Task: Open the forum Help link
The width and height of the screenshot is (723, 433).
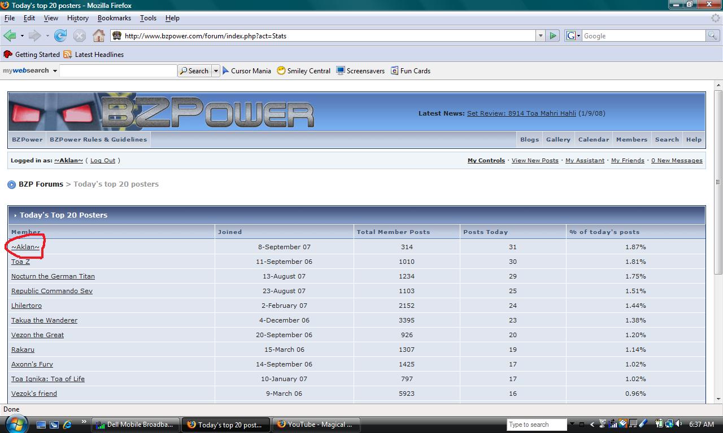Action: [x=694, y=139]
